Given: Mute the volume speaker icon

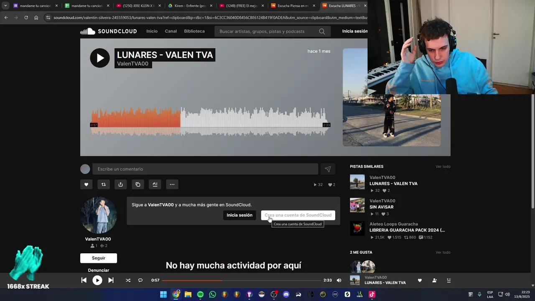Looking at the screenshot, I should [339, 280].
